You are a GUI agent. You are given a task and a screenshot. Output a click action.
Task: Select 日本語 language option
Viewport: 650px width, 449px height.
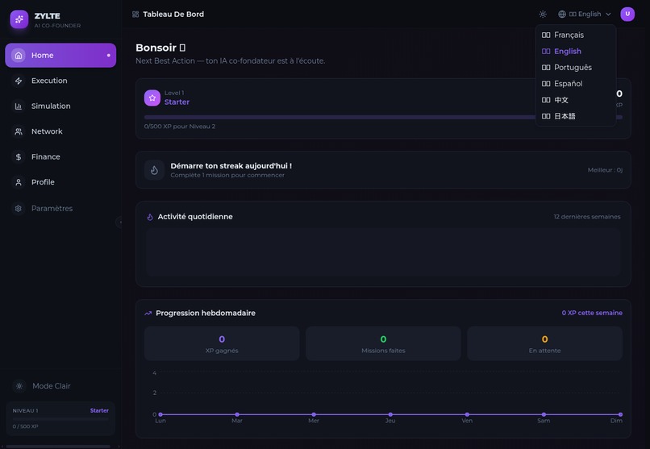pos(575,116)
